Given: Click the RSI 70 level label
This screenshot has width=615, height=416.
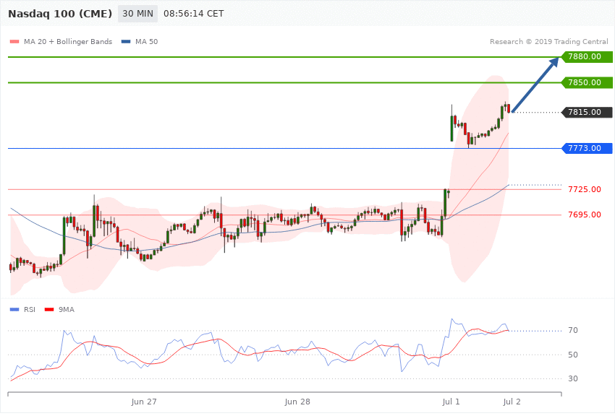Looking at the screenshot, I should pyautogui.click(x=572, y=330).
